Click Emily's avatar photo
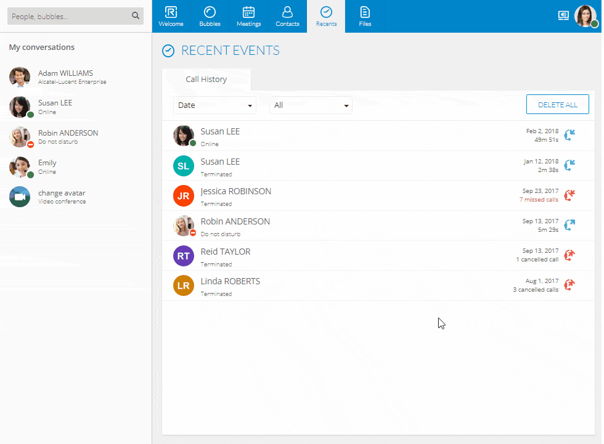 [20, 167]
